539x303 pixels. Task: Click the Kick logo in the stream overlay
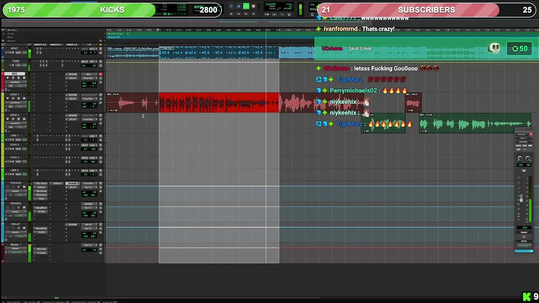click(526, 297)
